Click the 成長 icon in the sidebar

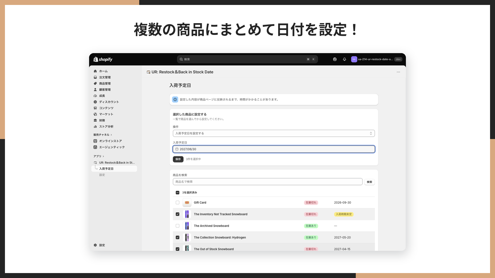[95, 96]
